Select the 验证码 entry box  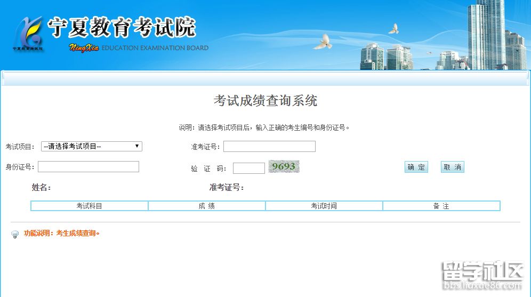[x=249, y=168]
